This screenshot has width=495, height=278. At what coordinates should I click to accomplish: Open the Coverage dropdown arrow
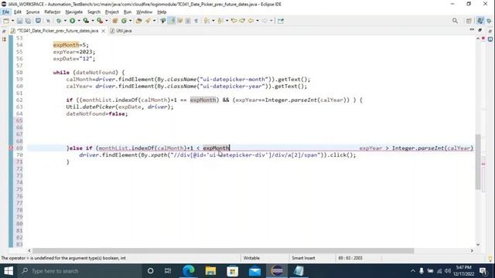93,21
